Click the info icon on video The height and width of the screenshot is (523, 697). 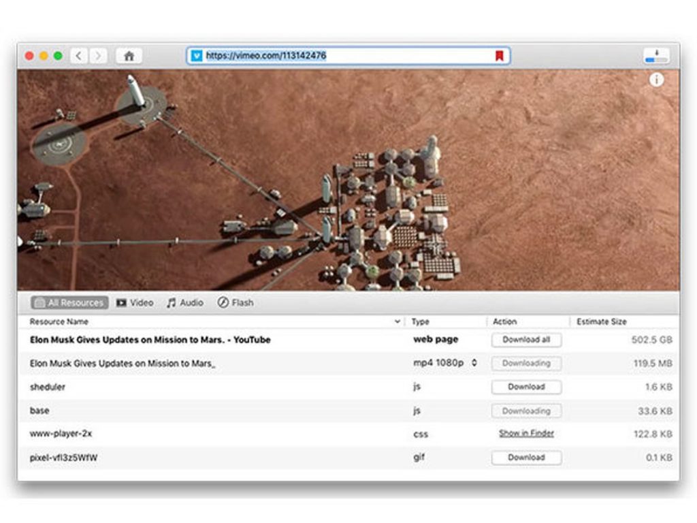(x=656, y=80)
